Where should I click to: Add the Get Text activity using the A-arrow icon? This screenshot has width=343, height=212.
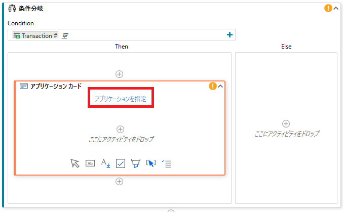105,163
